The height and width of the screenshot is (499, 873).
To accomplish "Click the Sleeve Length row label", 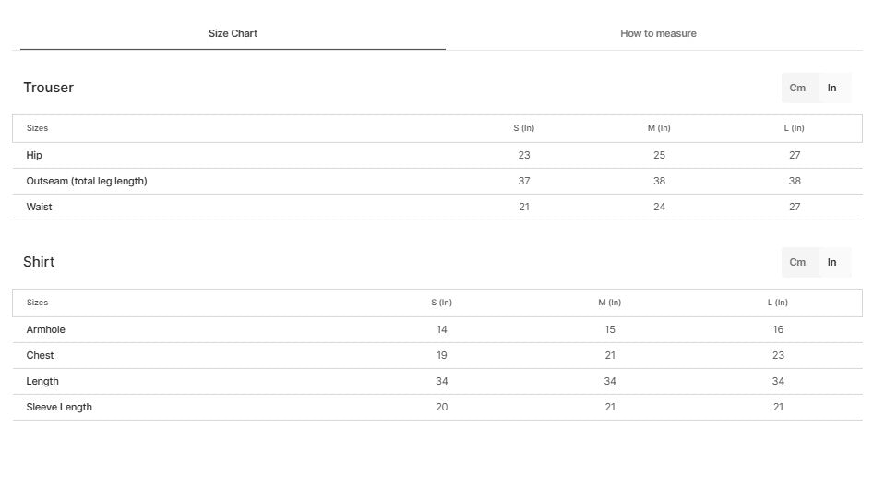I will pyautogui.click(x=59, y=407).
